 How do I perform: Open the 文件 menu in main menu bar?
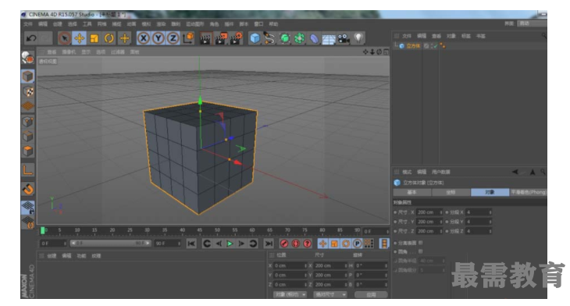point(28,24)
